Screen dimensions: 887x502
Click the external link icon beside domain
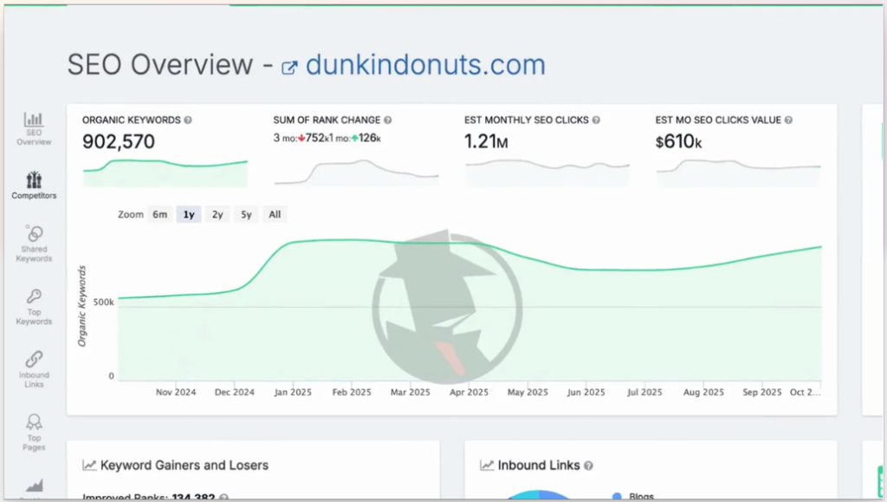(x=289, y=68)
